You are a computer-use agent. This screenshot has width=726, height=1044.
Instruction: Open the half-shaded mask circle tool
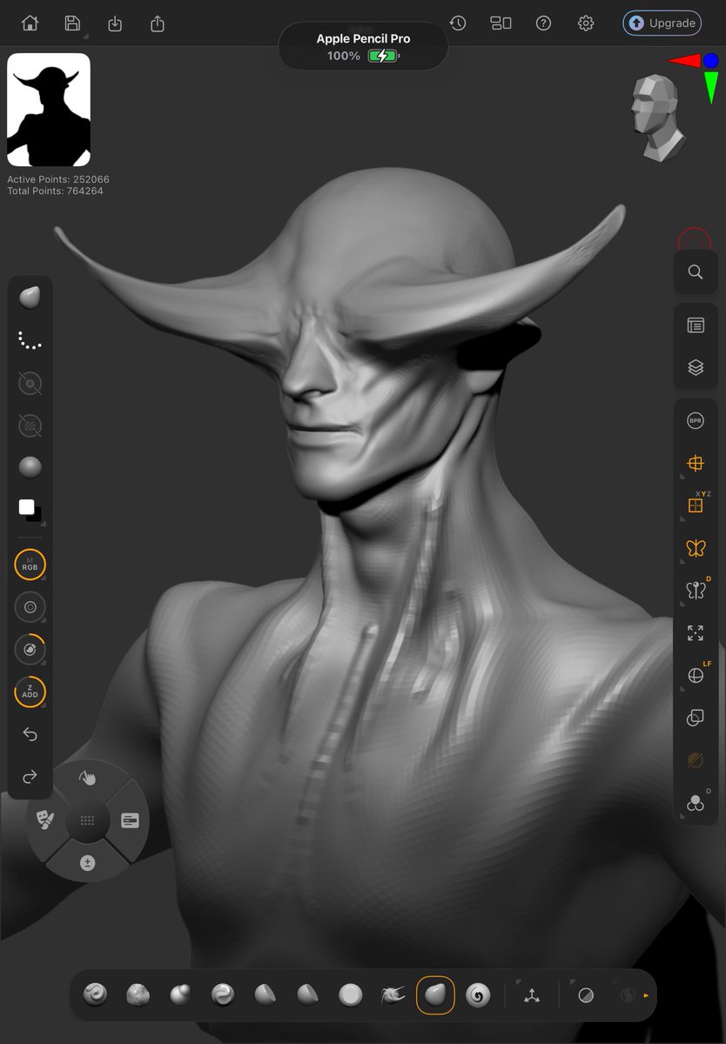coord(586,994)
